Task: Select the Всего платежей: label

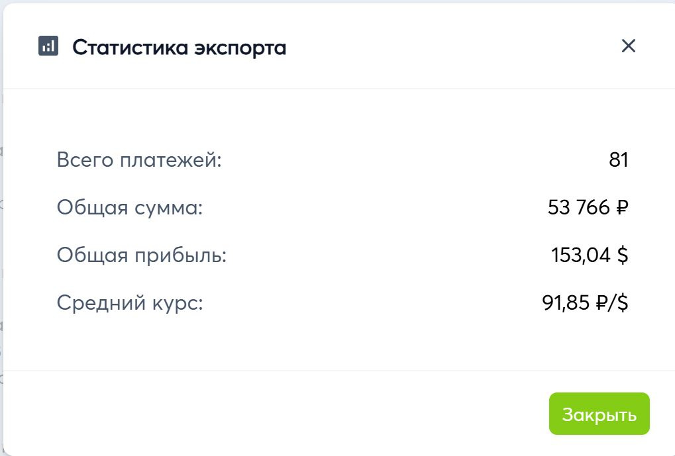Action: click(139, 160)
